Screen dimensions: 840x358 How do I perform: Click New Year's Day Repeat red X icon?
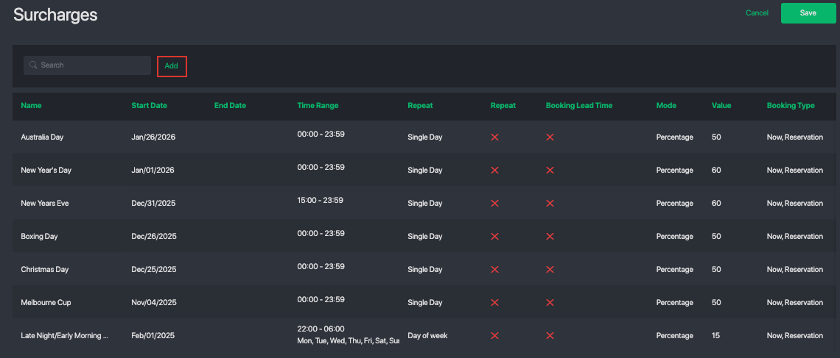pos(495,171)
